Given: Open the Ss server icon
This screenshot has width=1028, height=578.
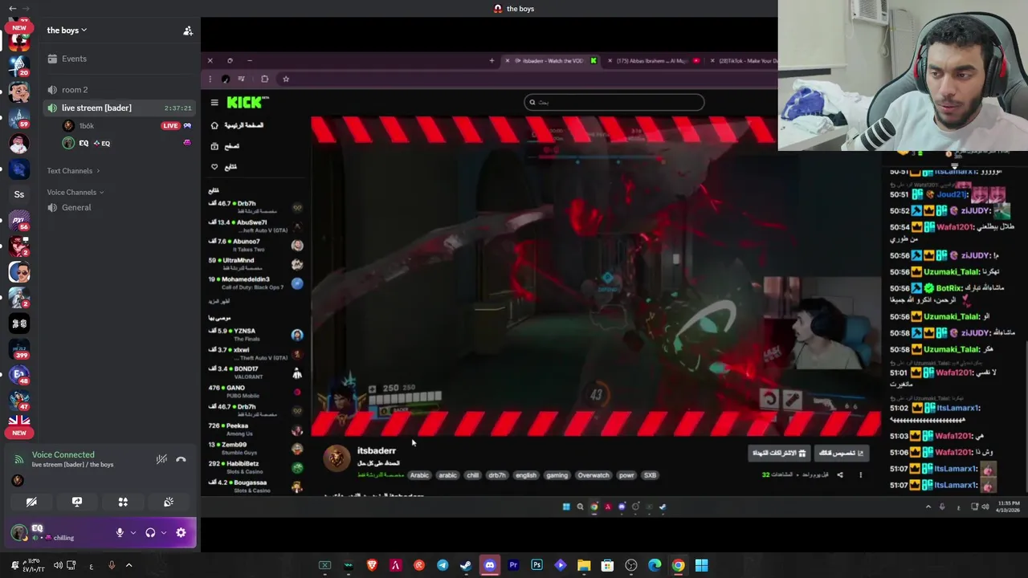Looking at the screenshot, I should tap(19, 194).
